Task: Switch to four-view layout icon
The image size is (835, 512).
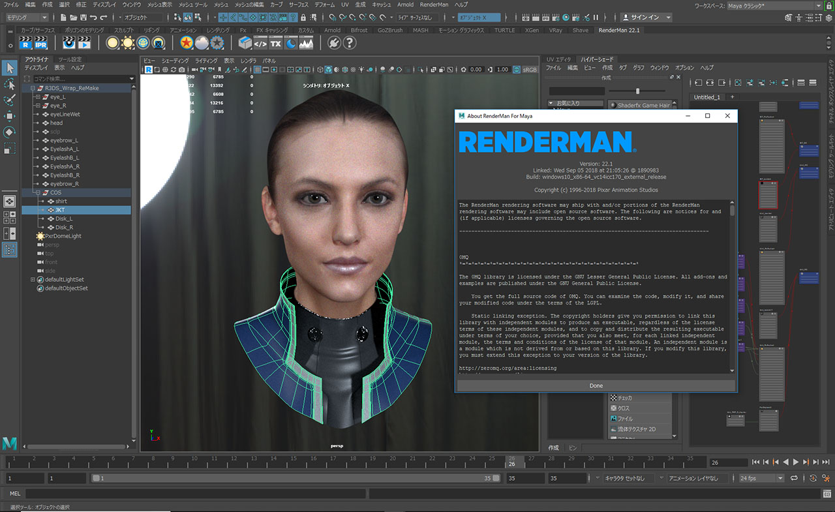Action: pos(9,218)
